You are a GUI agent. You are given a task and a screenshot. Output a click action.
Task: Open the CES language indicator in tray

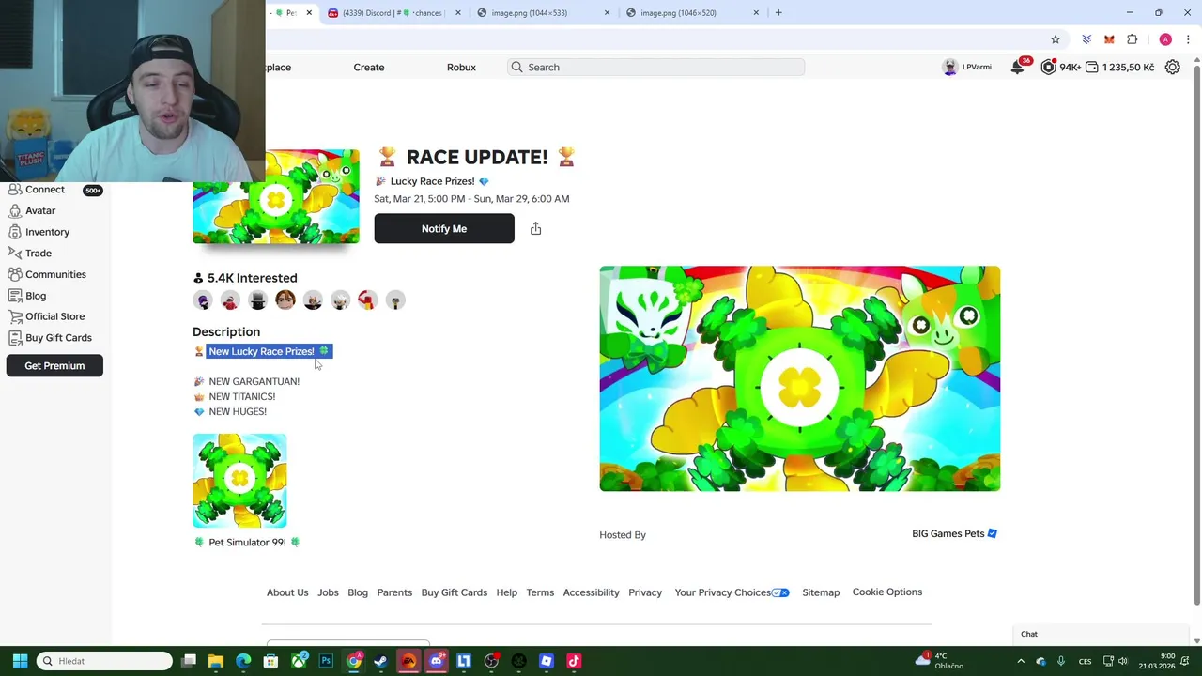(x=1086, y=661)
